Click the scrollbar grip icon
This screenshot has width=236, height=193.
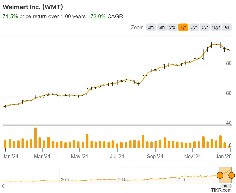tap(226, 186)
